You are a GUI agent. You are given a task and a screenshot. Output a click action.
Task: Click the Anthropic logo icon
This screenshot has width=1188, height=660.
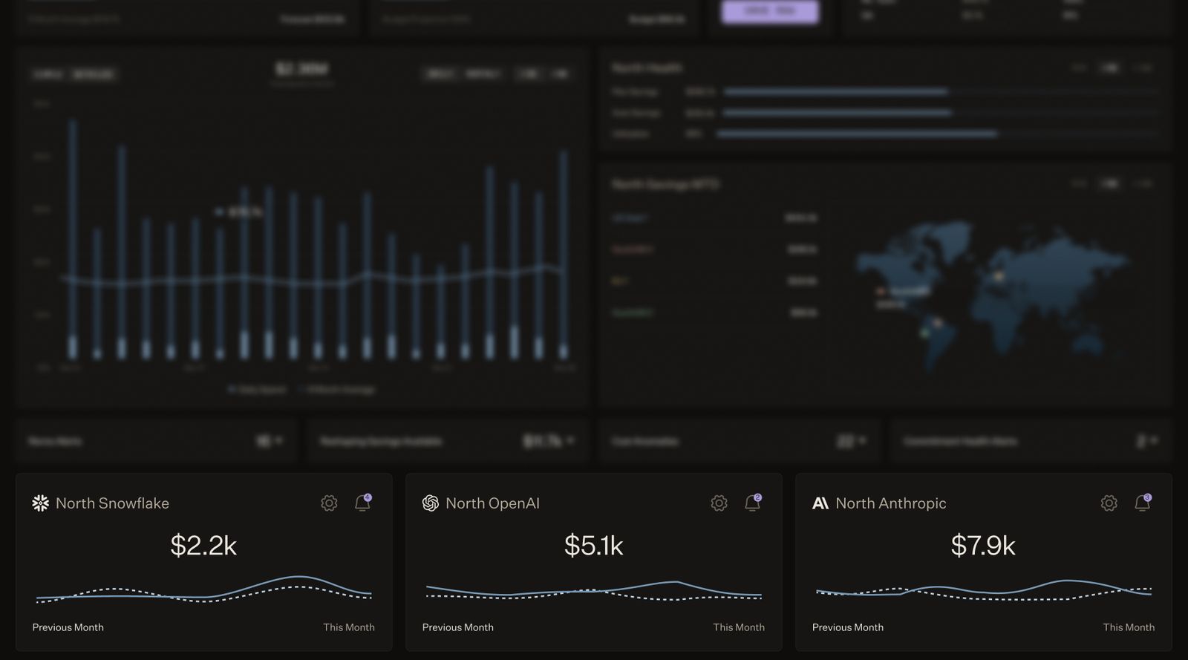pos(820,503)
